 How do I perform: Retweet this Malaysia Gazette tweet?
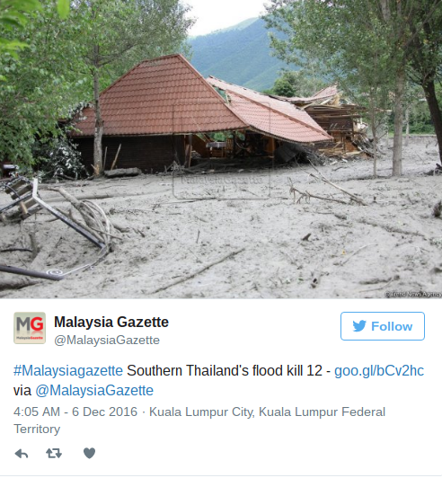54,454
